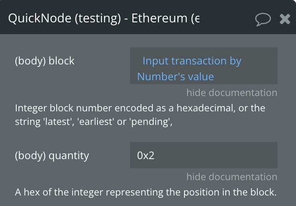
Task: Close the QuickNode property editor panel
Action: 285,19
